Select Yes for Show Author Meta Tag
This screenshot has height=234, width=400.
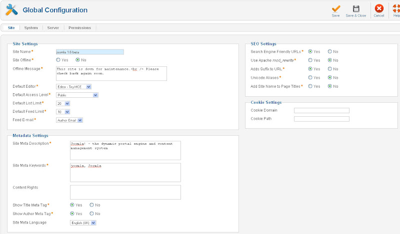pyautogui.click(x=72, y=214)
